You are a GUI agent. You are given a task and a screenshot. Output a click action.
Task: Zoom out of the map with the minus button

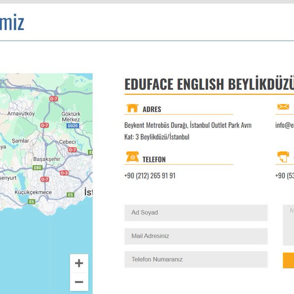79,282
